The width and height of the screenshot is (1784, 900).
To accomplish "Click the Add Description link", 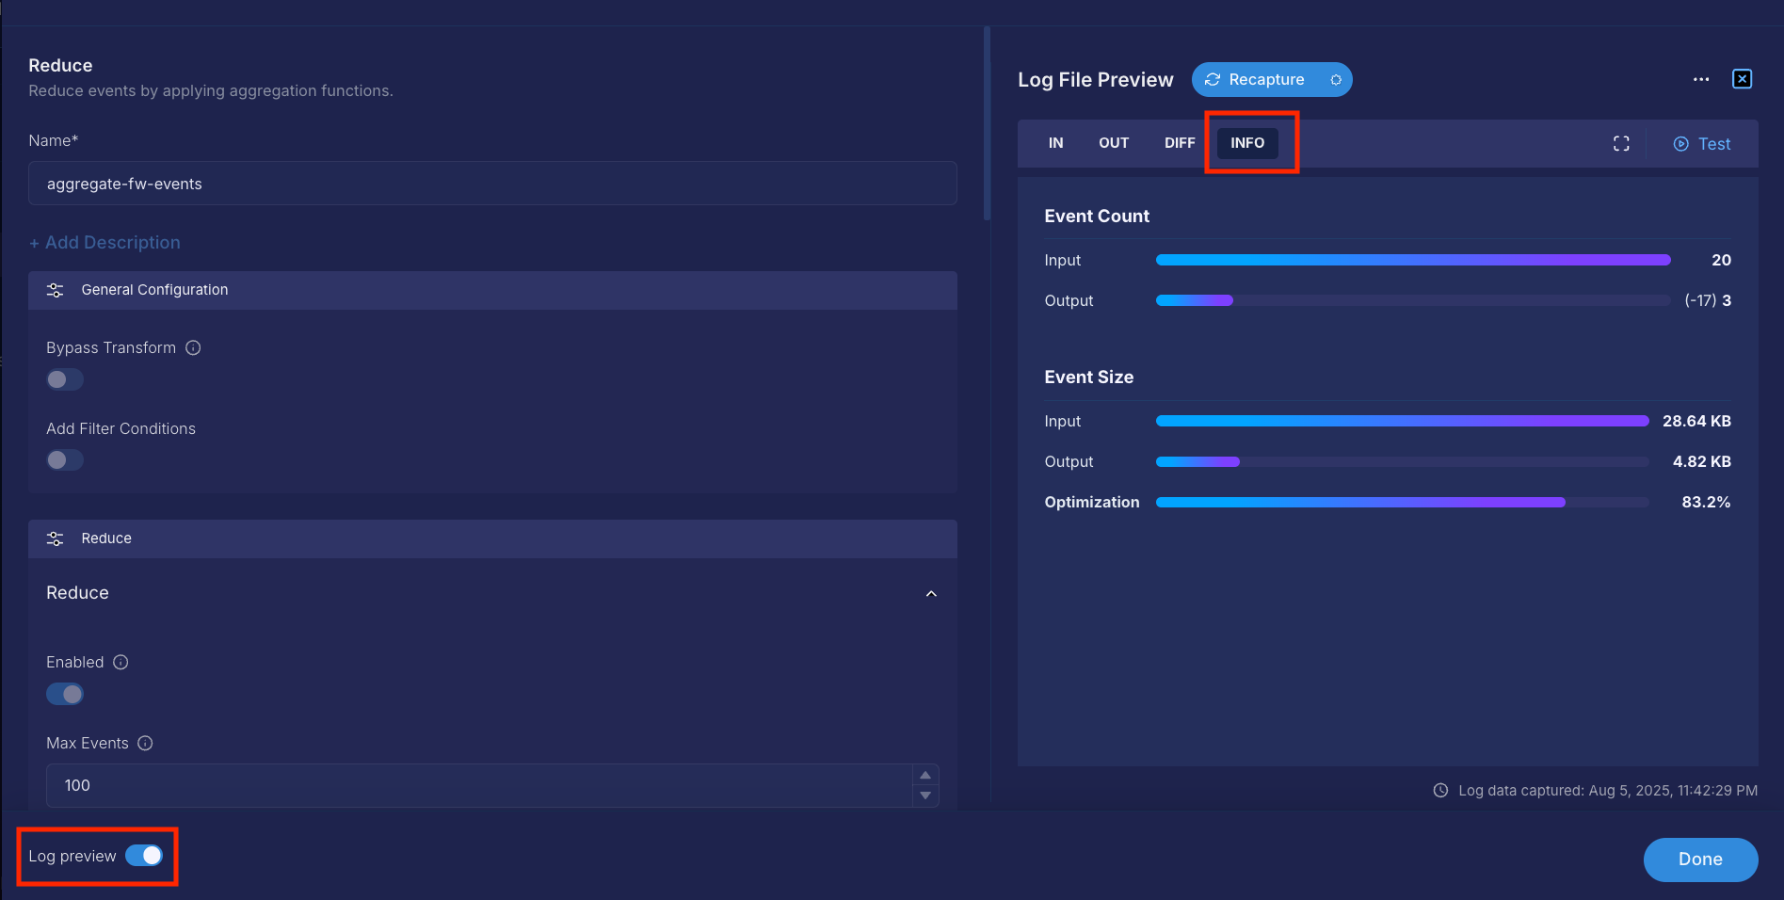I will pos(104,243).
